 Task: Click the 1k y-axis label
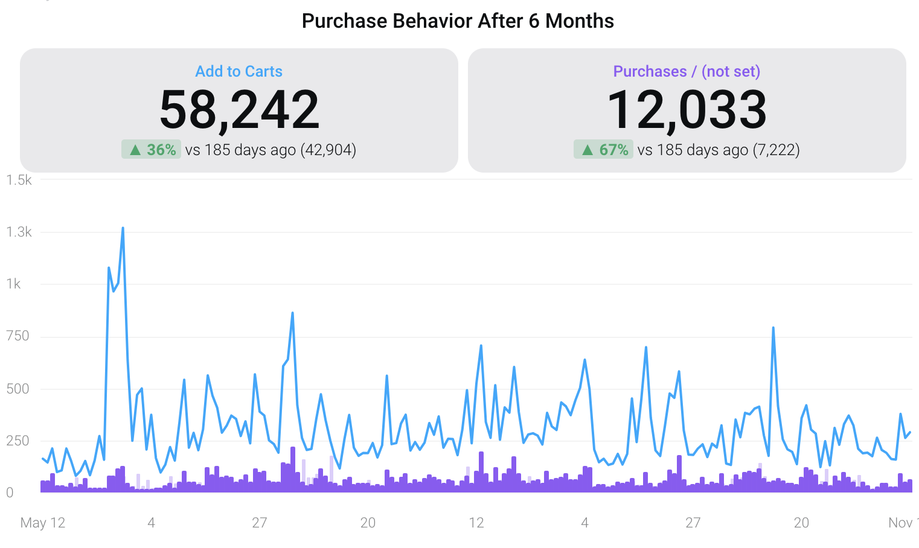(13, 284)
